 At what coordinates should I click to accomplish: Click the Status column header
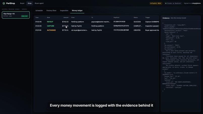point(136,17)
